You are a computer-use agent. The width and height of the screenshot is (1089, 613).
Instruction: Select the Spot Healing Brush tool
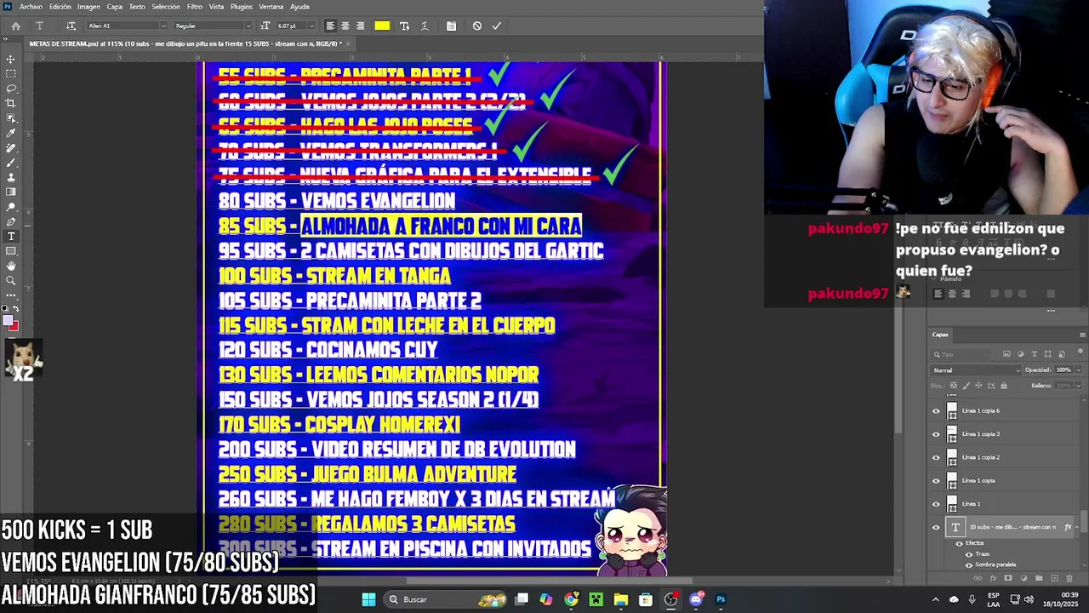(x=11, y=147)
